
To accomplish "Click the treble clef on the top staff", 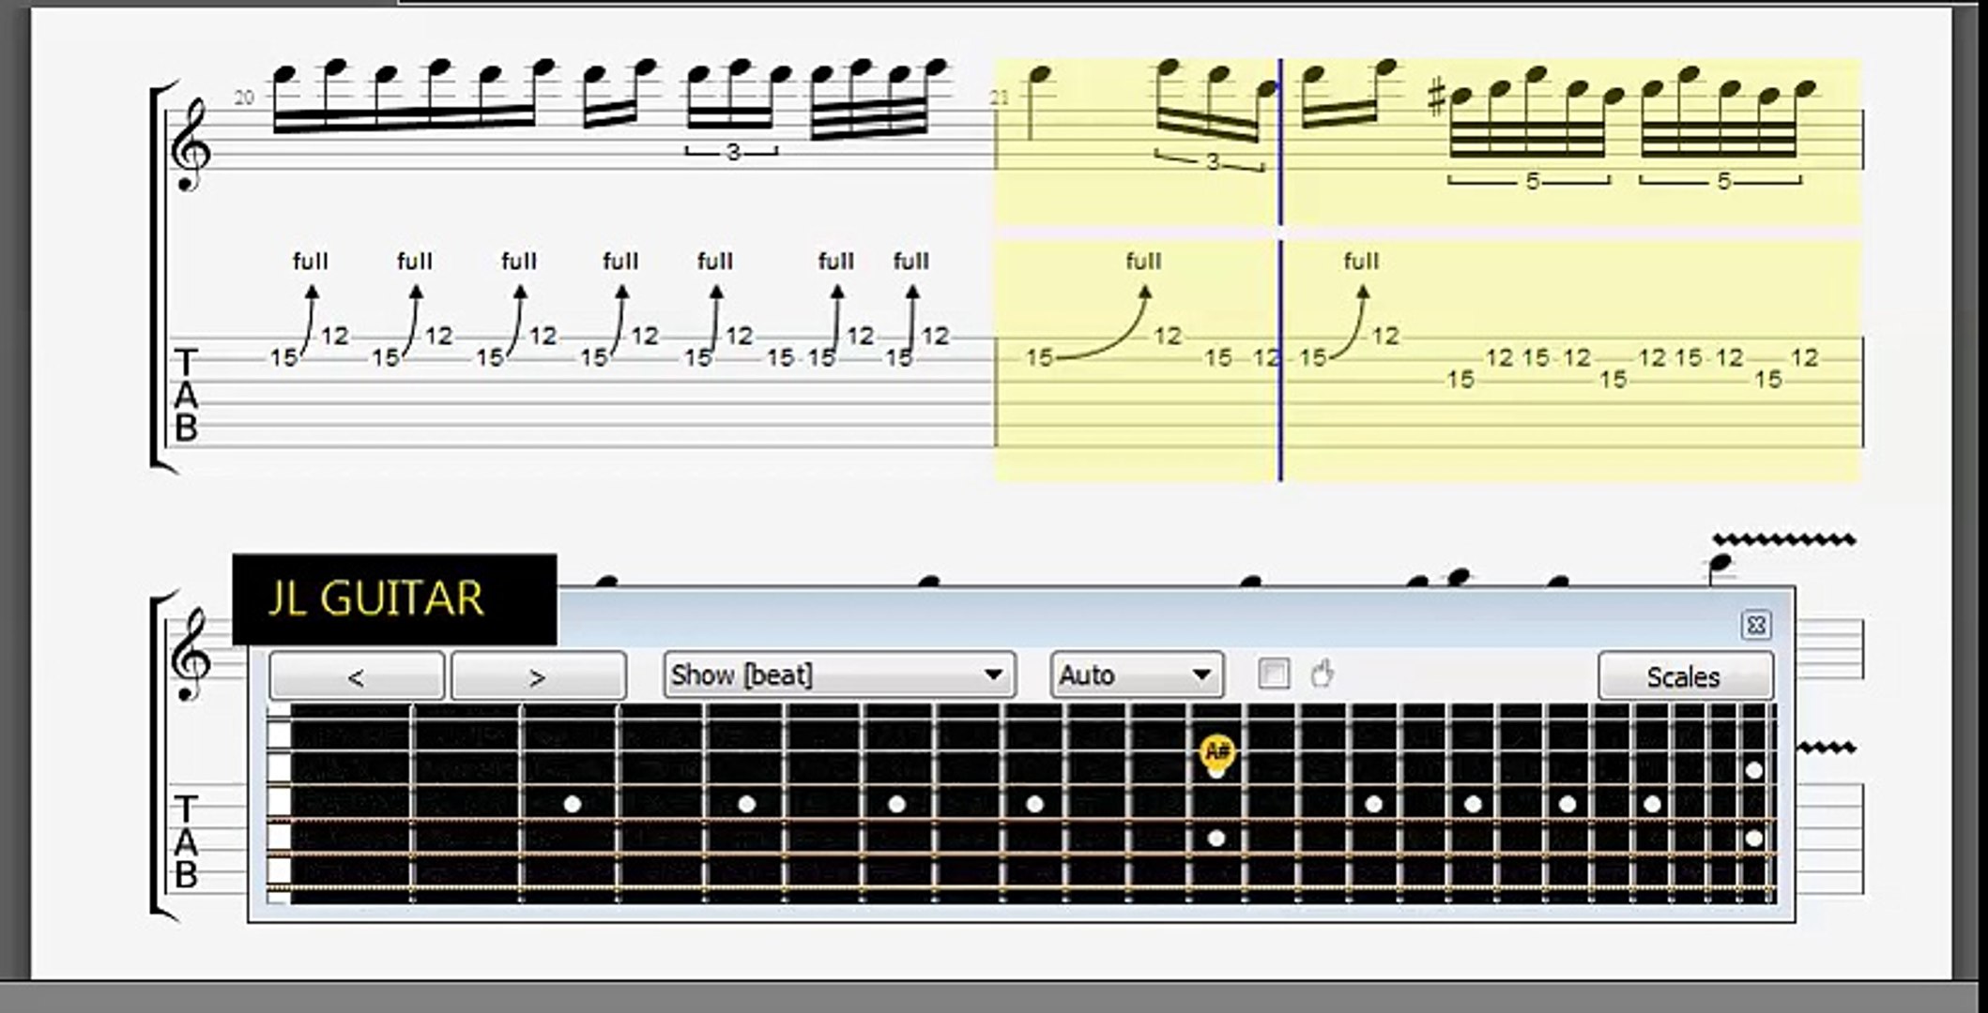I will click(191, 147).
